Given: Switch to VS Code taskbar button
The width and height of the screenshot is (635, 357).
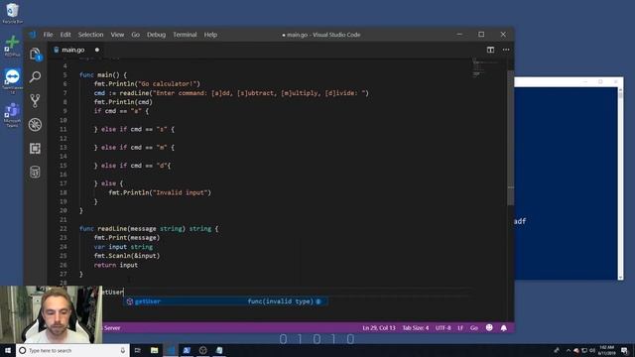Looking at the screenshot, I should click(x=171, y=350).
